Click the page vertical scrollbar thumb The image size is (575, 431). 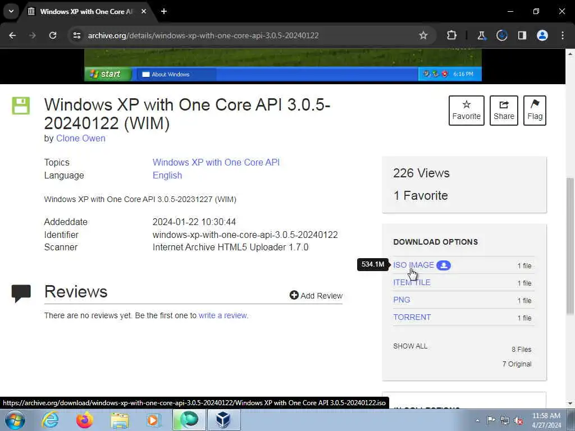(570, 246)
